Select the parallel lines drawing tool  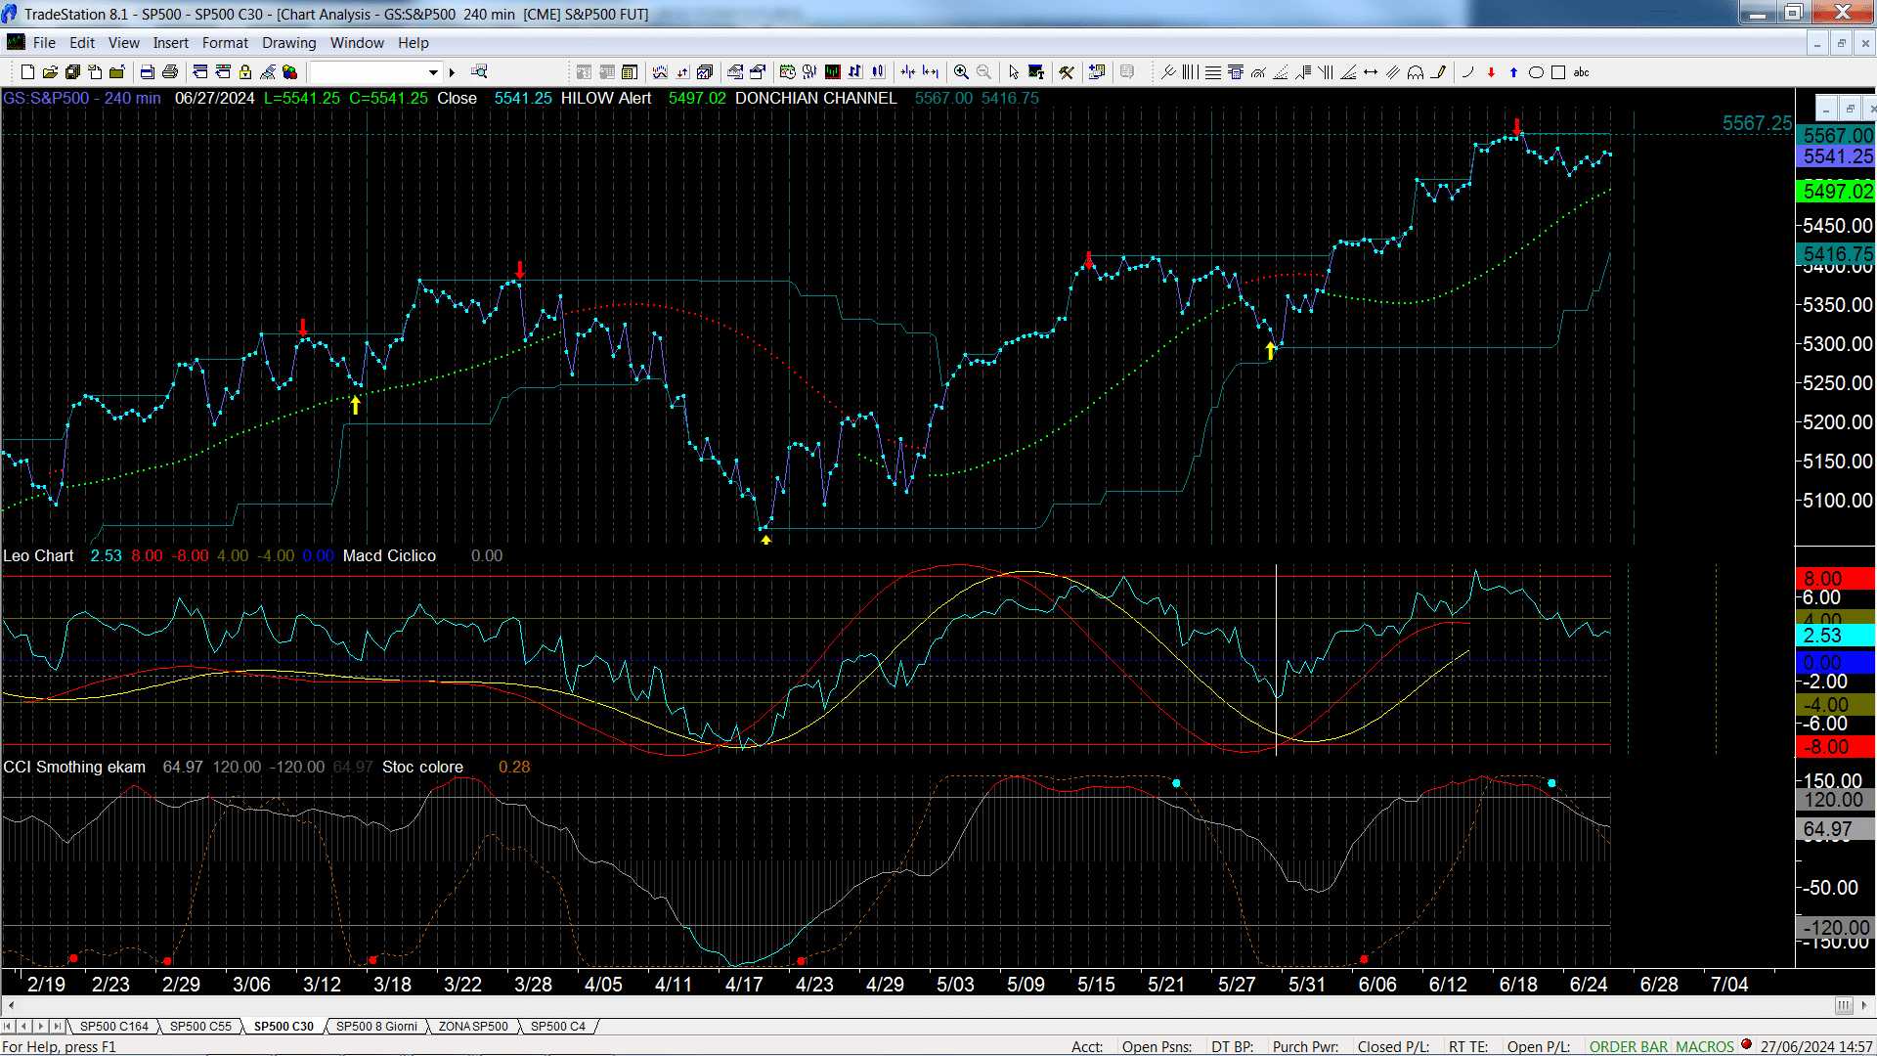coord(1393,72)
